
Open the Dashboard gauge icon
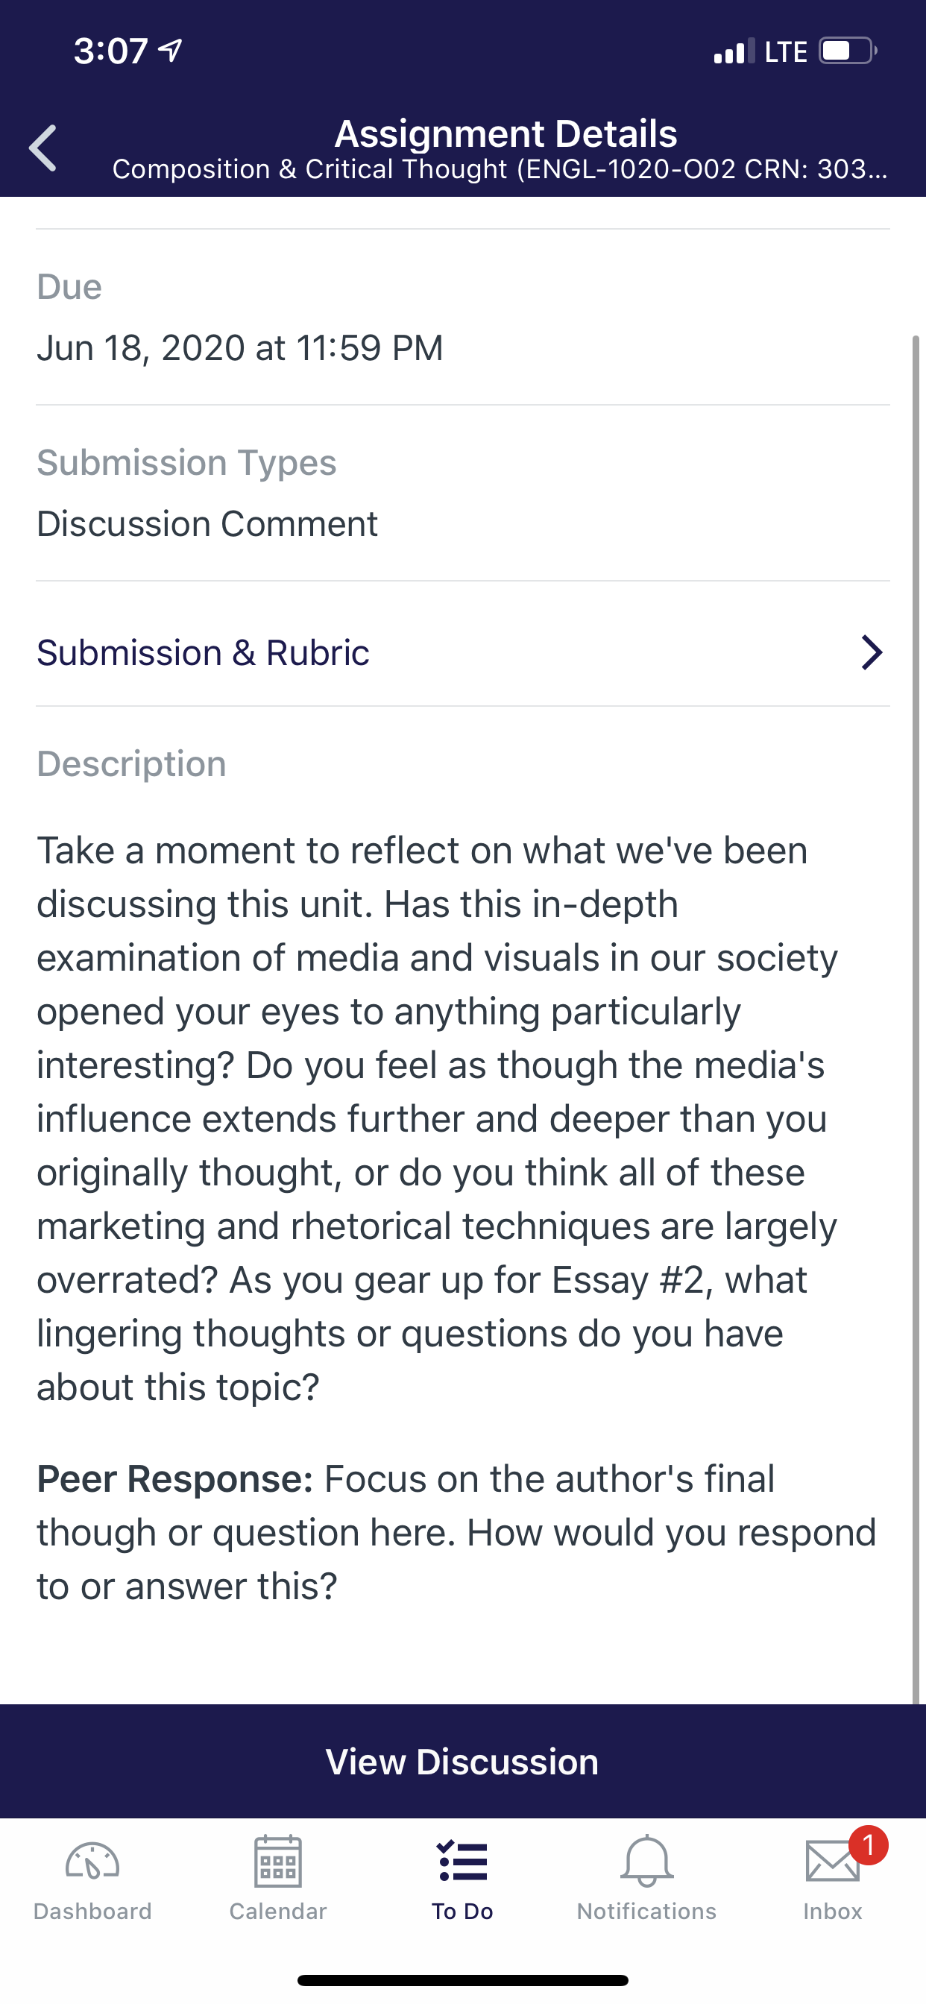[92, 1862]
